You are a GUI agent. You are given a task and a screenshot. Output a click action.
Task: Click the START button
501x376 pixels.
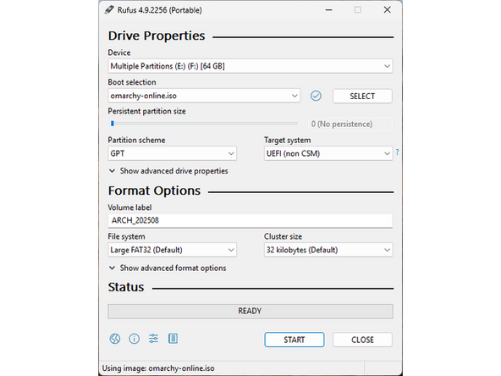[295, 340]
